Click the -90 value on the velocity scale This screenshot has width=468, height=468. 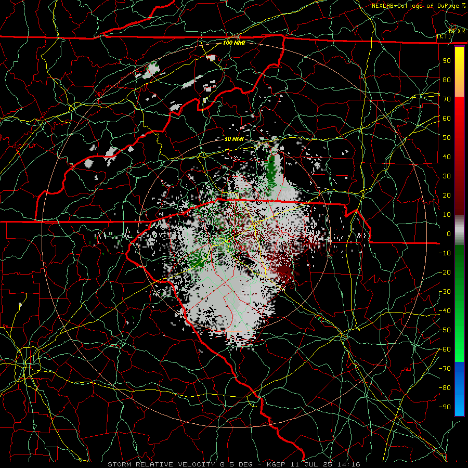click(445, 407)
